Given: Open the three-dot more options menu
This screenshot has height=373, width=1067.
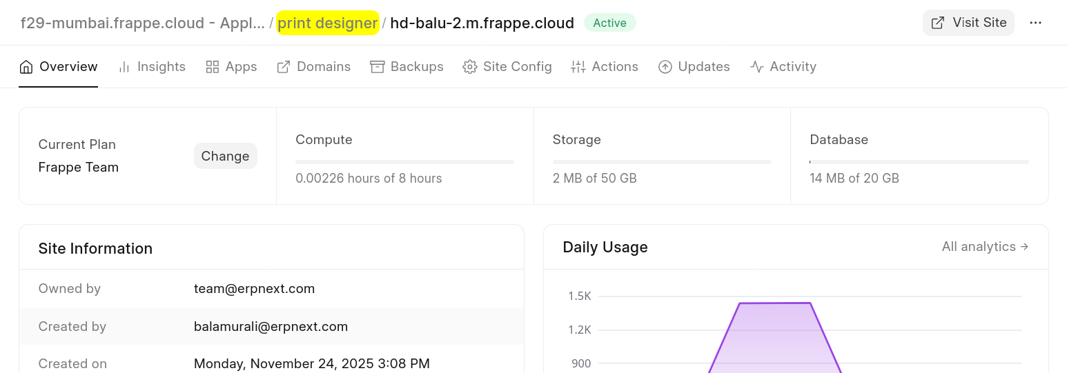Looking at the screenshot, I should [1035, 23].
